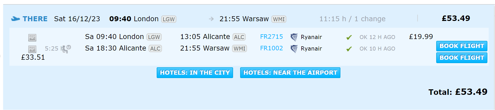The height and width of the screenshot is (110, 495).
Task: Click the airplane icon beside THERE
Action: 15,19
